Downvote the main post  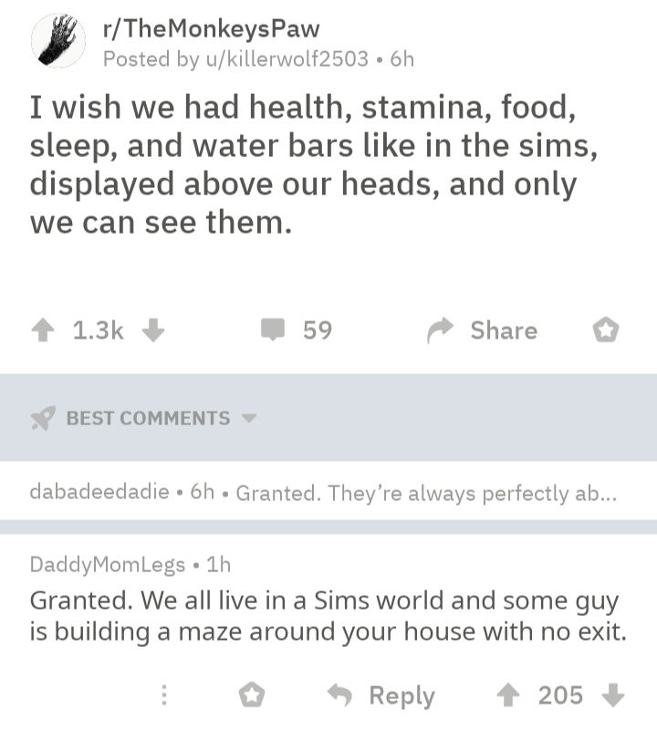coord(153,330)
